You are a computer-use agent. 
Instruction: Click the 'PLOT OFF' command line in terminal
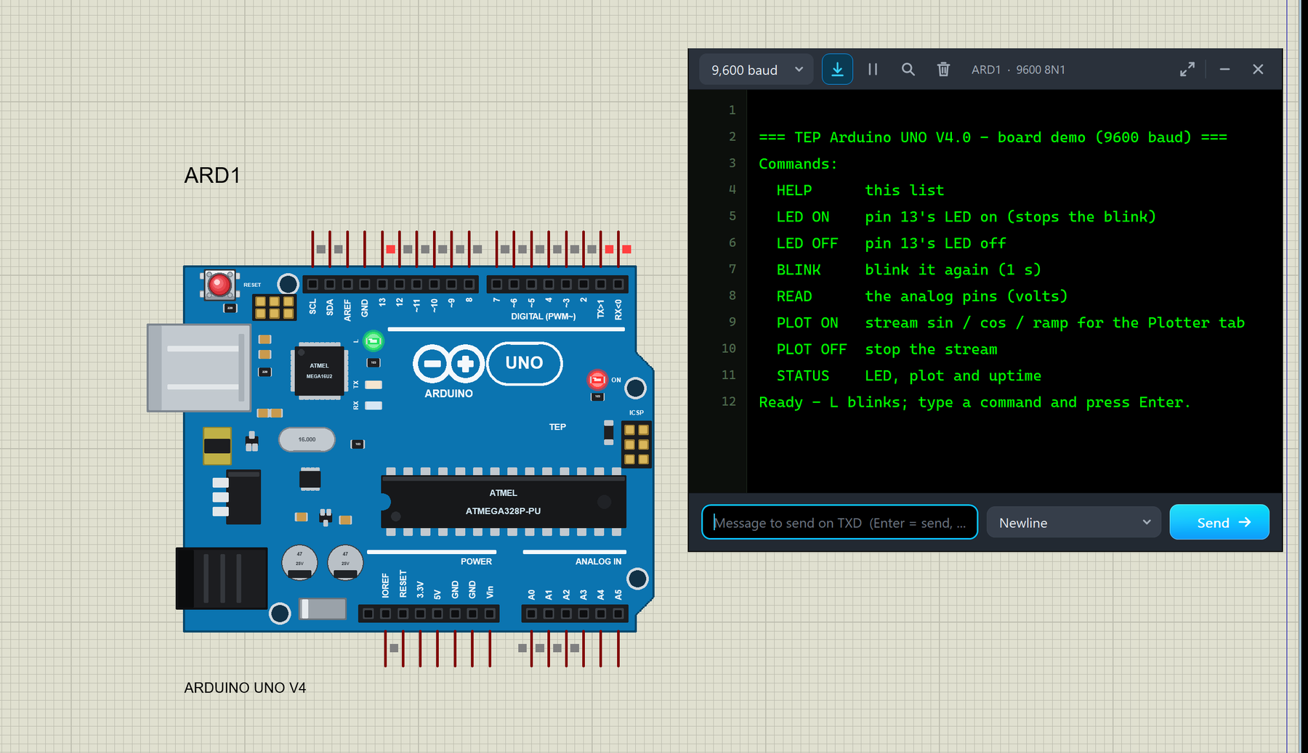coord(887,349)
